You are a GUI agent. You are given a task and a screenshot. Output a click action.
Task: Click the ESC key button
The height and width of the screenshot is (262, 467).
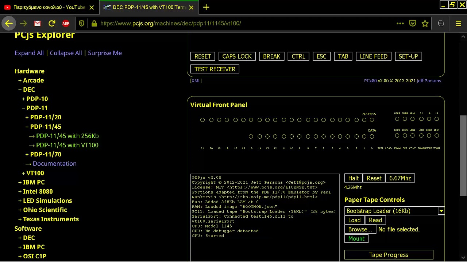click(x=321, y=56)
